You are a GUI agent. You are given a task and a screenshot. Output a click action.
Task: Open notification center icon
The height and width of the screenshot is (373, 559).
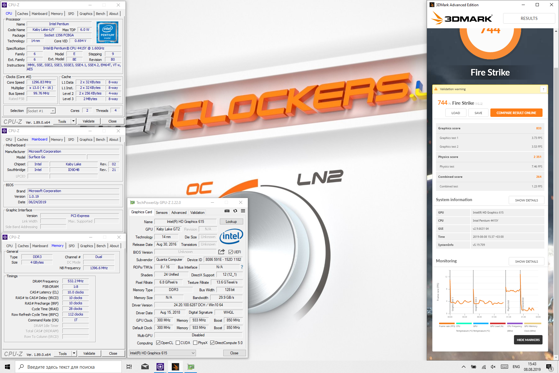pos(549,367)
